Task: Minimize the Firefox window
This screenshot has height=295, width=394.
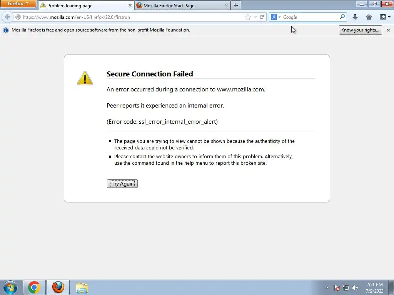Action: pyautogui.click(x=362, y=4)
